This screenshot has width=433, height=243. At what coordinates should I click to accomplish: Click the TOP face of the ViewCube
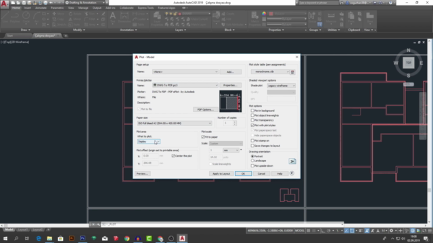tap(409, 63)
